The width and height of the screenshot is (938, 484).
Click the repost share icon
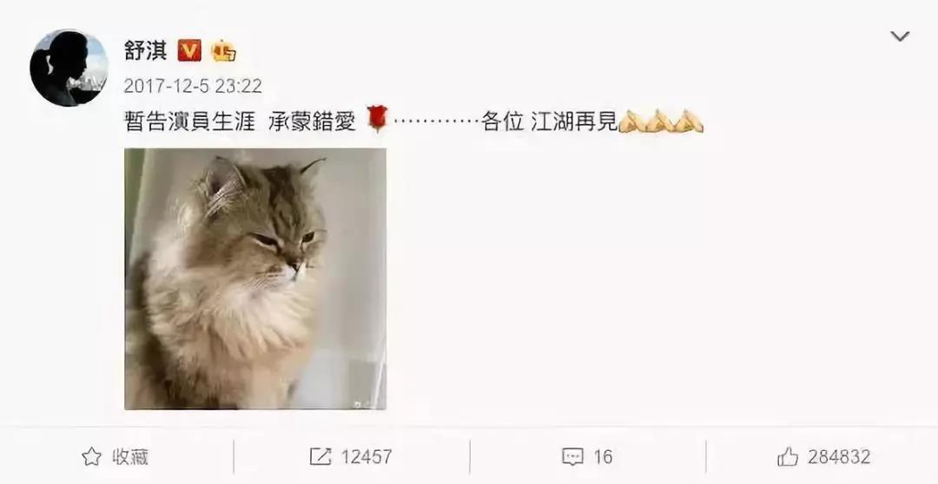pyautogui.click(x=320, y=457)
